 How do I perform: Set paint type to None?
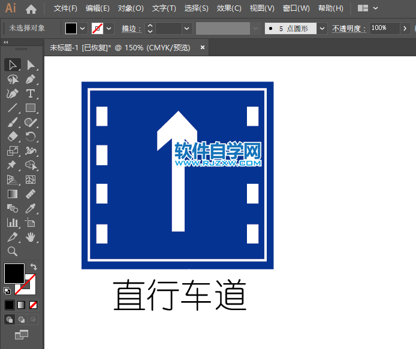(x=33, y=305)
